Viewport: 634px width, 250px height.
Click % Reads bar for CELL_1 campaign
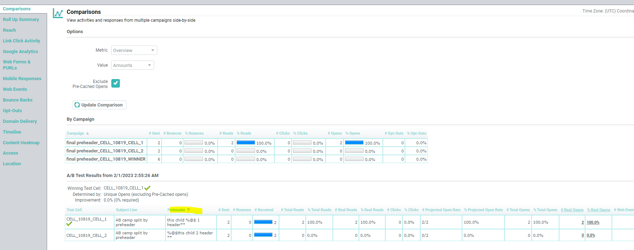pyautogui.click(x=246, y=143)
